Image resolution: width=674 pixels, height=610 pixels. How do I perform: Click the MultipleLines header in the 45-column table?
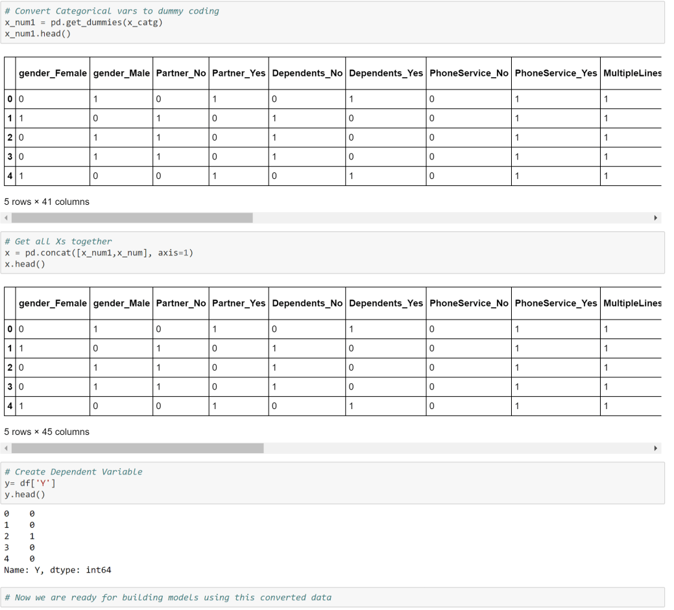click(632, 303)
